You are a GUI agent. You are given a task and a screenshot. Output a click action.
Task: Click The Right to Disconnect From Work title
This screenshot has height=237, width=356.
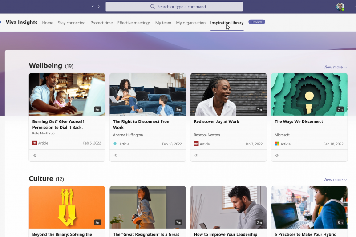coord(142,125)
